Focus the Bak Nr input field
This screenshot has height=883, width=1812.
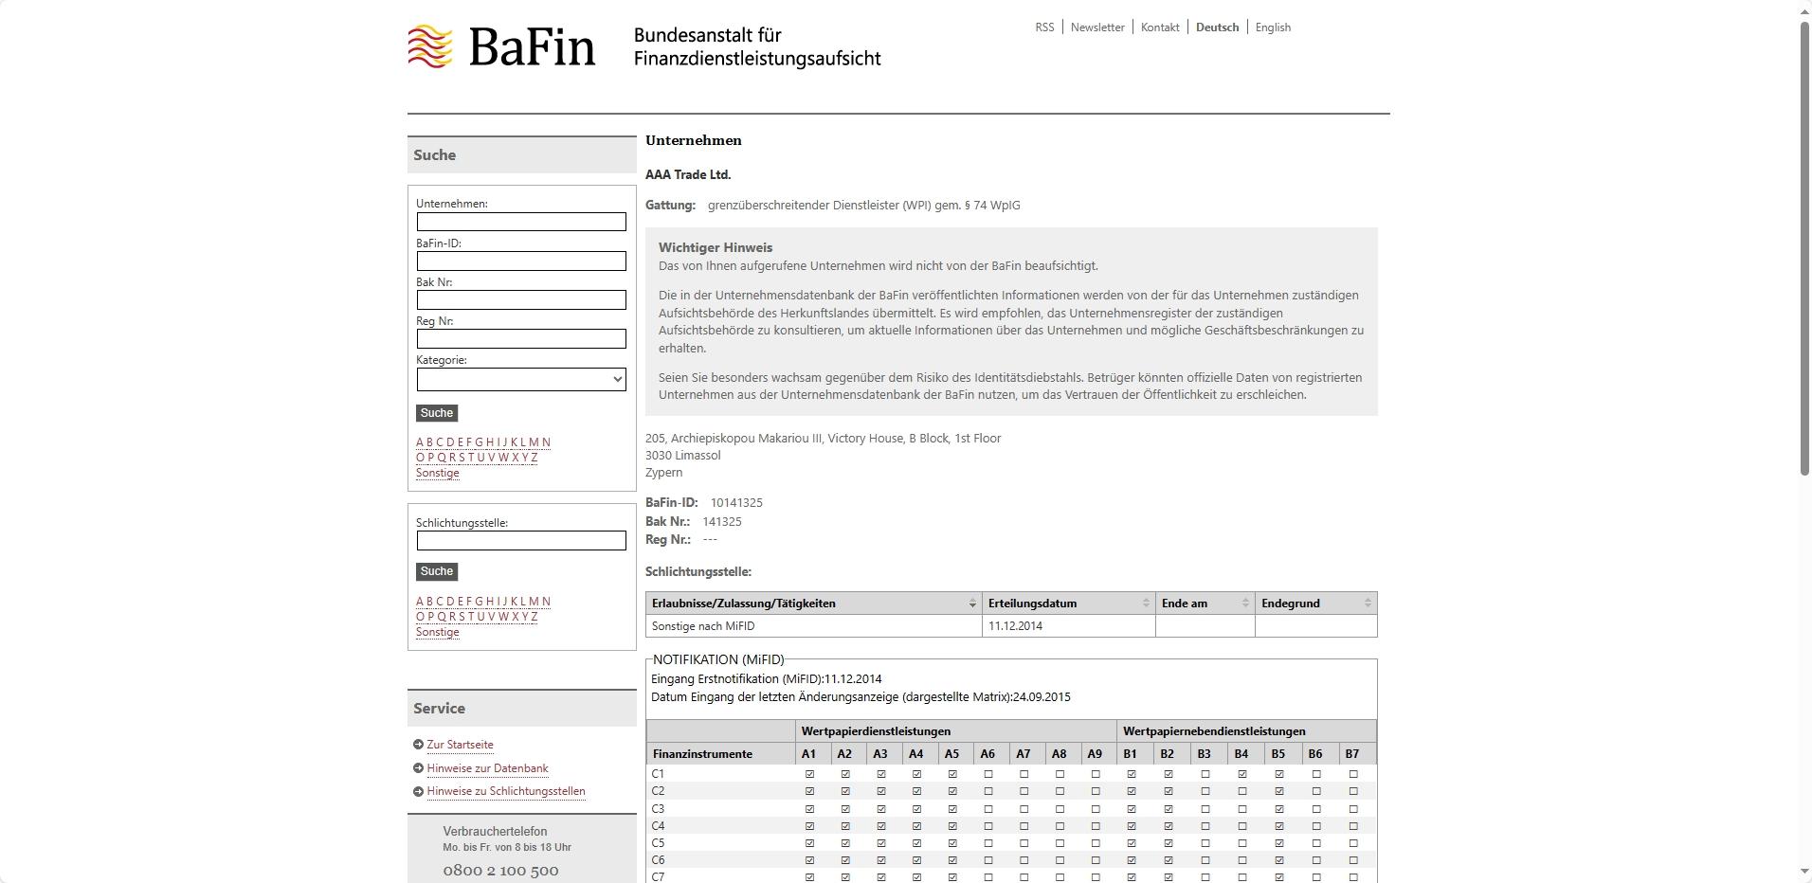point(521,299)
